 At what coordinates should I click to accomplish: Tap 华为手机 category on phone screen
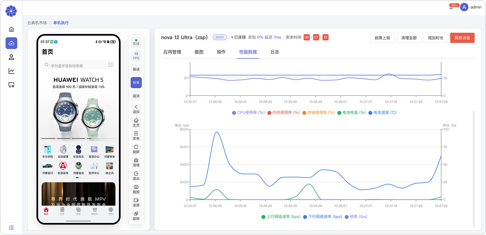click(x=47, y=152)
